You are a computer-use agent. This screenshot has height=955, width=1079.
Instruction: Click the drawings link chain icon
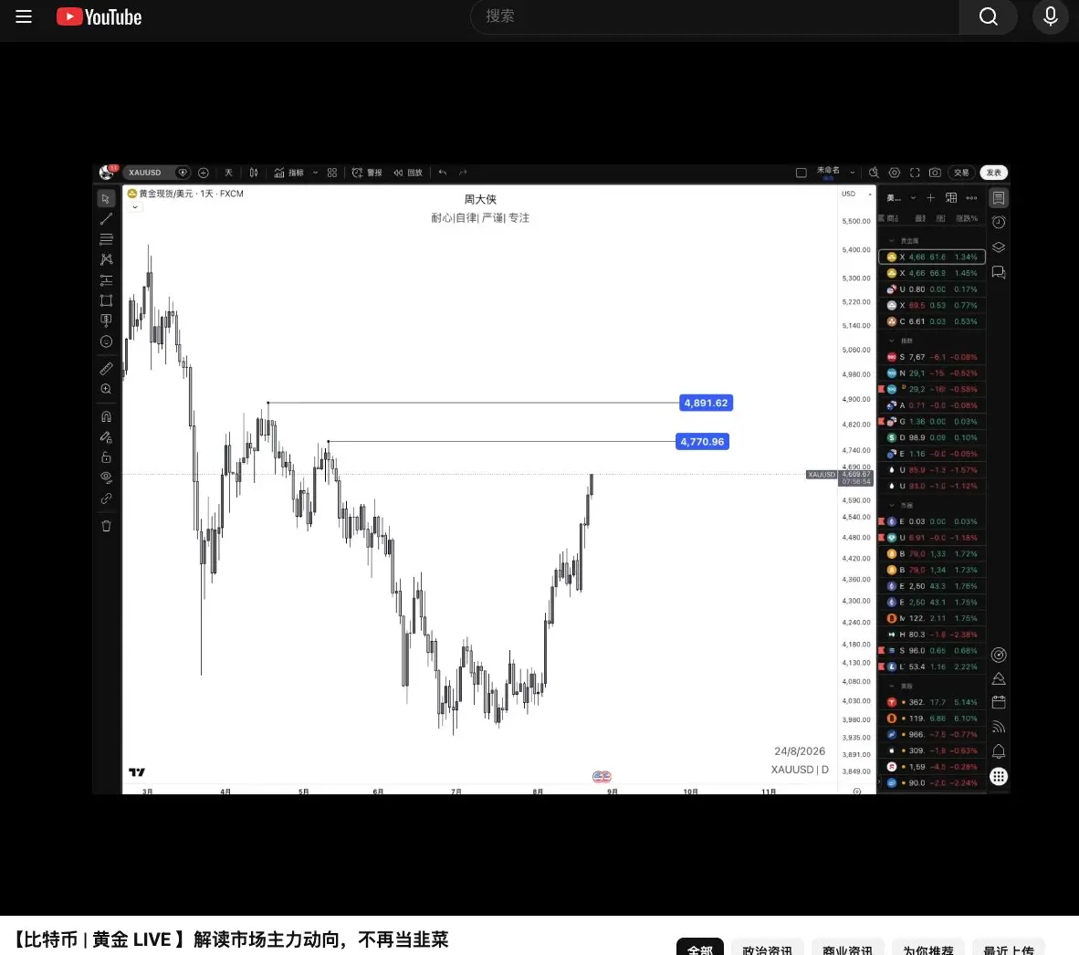(x=106, y=498)
